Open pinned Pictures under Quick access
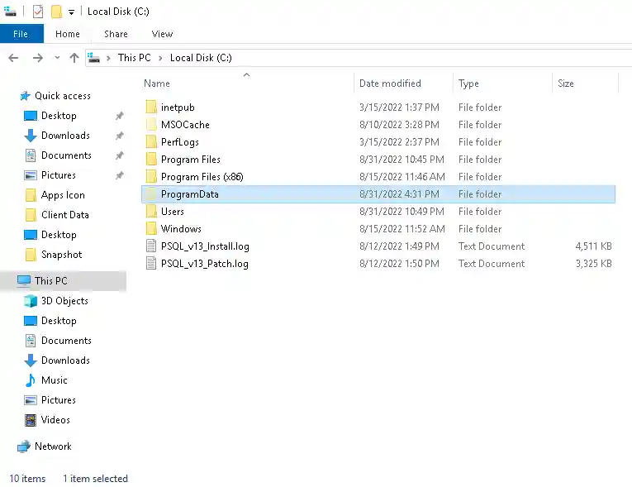632x487 pixels. (59, 174)
